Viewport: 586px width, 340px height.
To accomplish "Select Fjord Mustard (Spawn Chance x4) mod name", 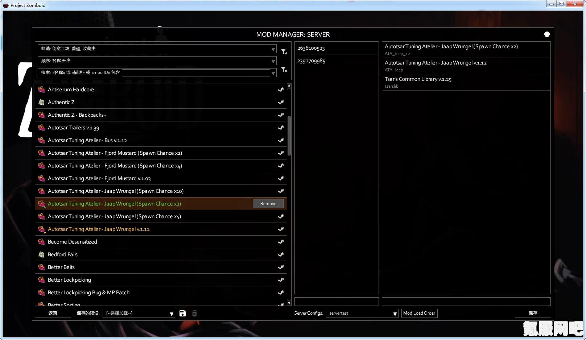I will [x=115, y=166].
